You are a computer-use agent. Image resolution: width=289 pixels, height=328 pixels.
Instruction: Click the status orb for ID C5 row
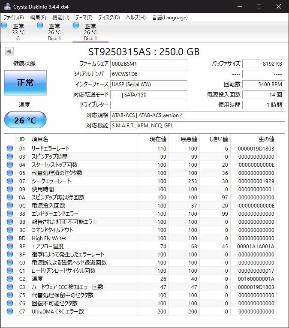pyautogui.click(x=10, y=295)
